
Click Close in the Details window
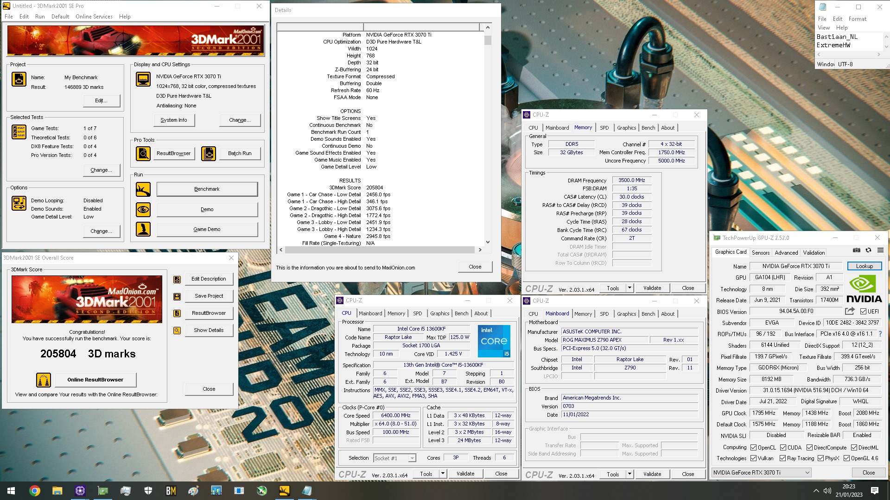[475, 267]
